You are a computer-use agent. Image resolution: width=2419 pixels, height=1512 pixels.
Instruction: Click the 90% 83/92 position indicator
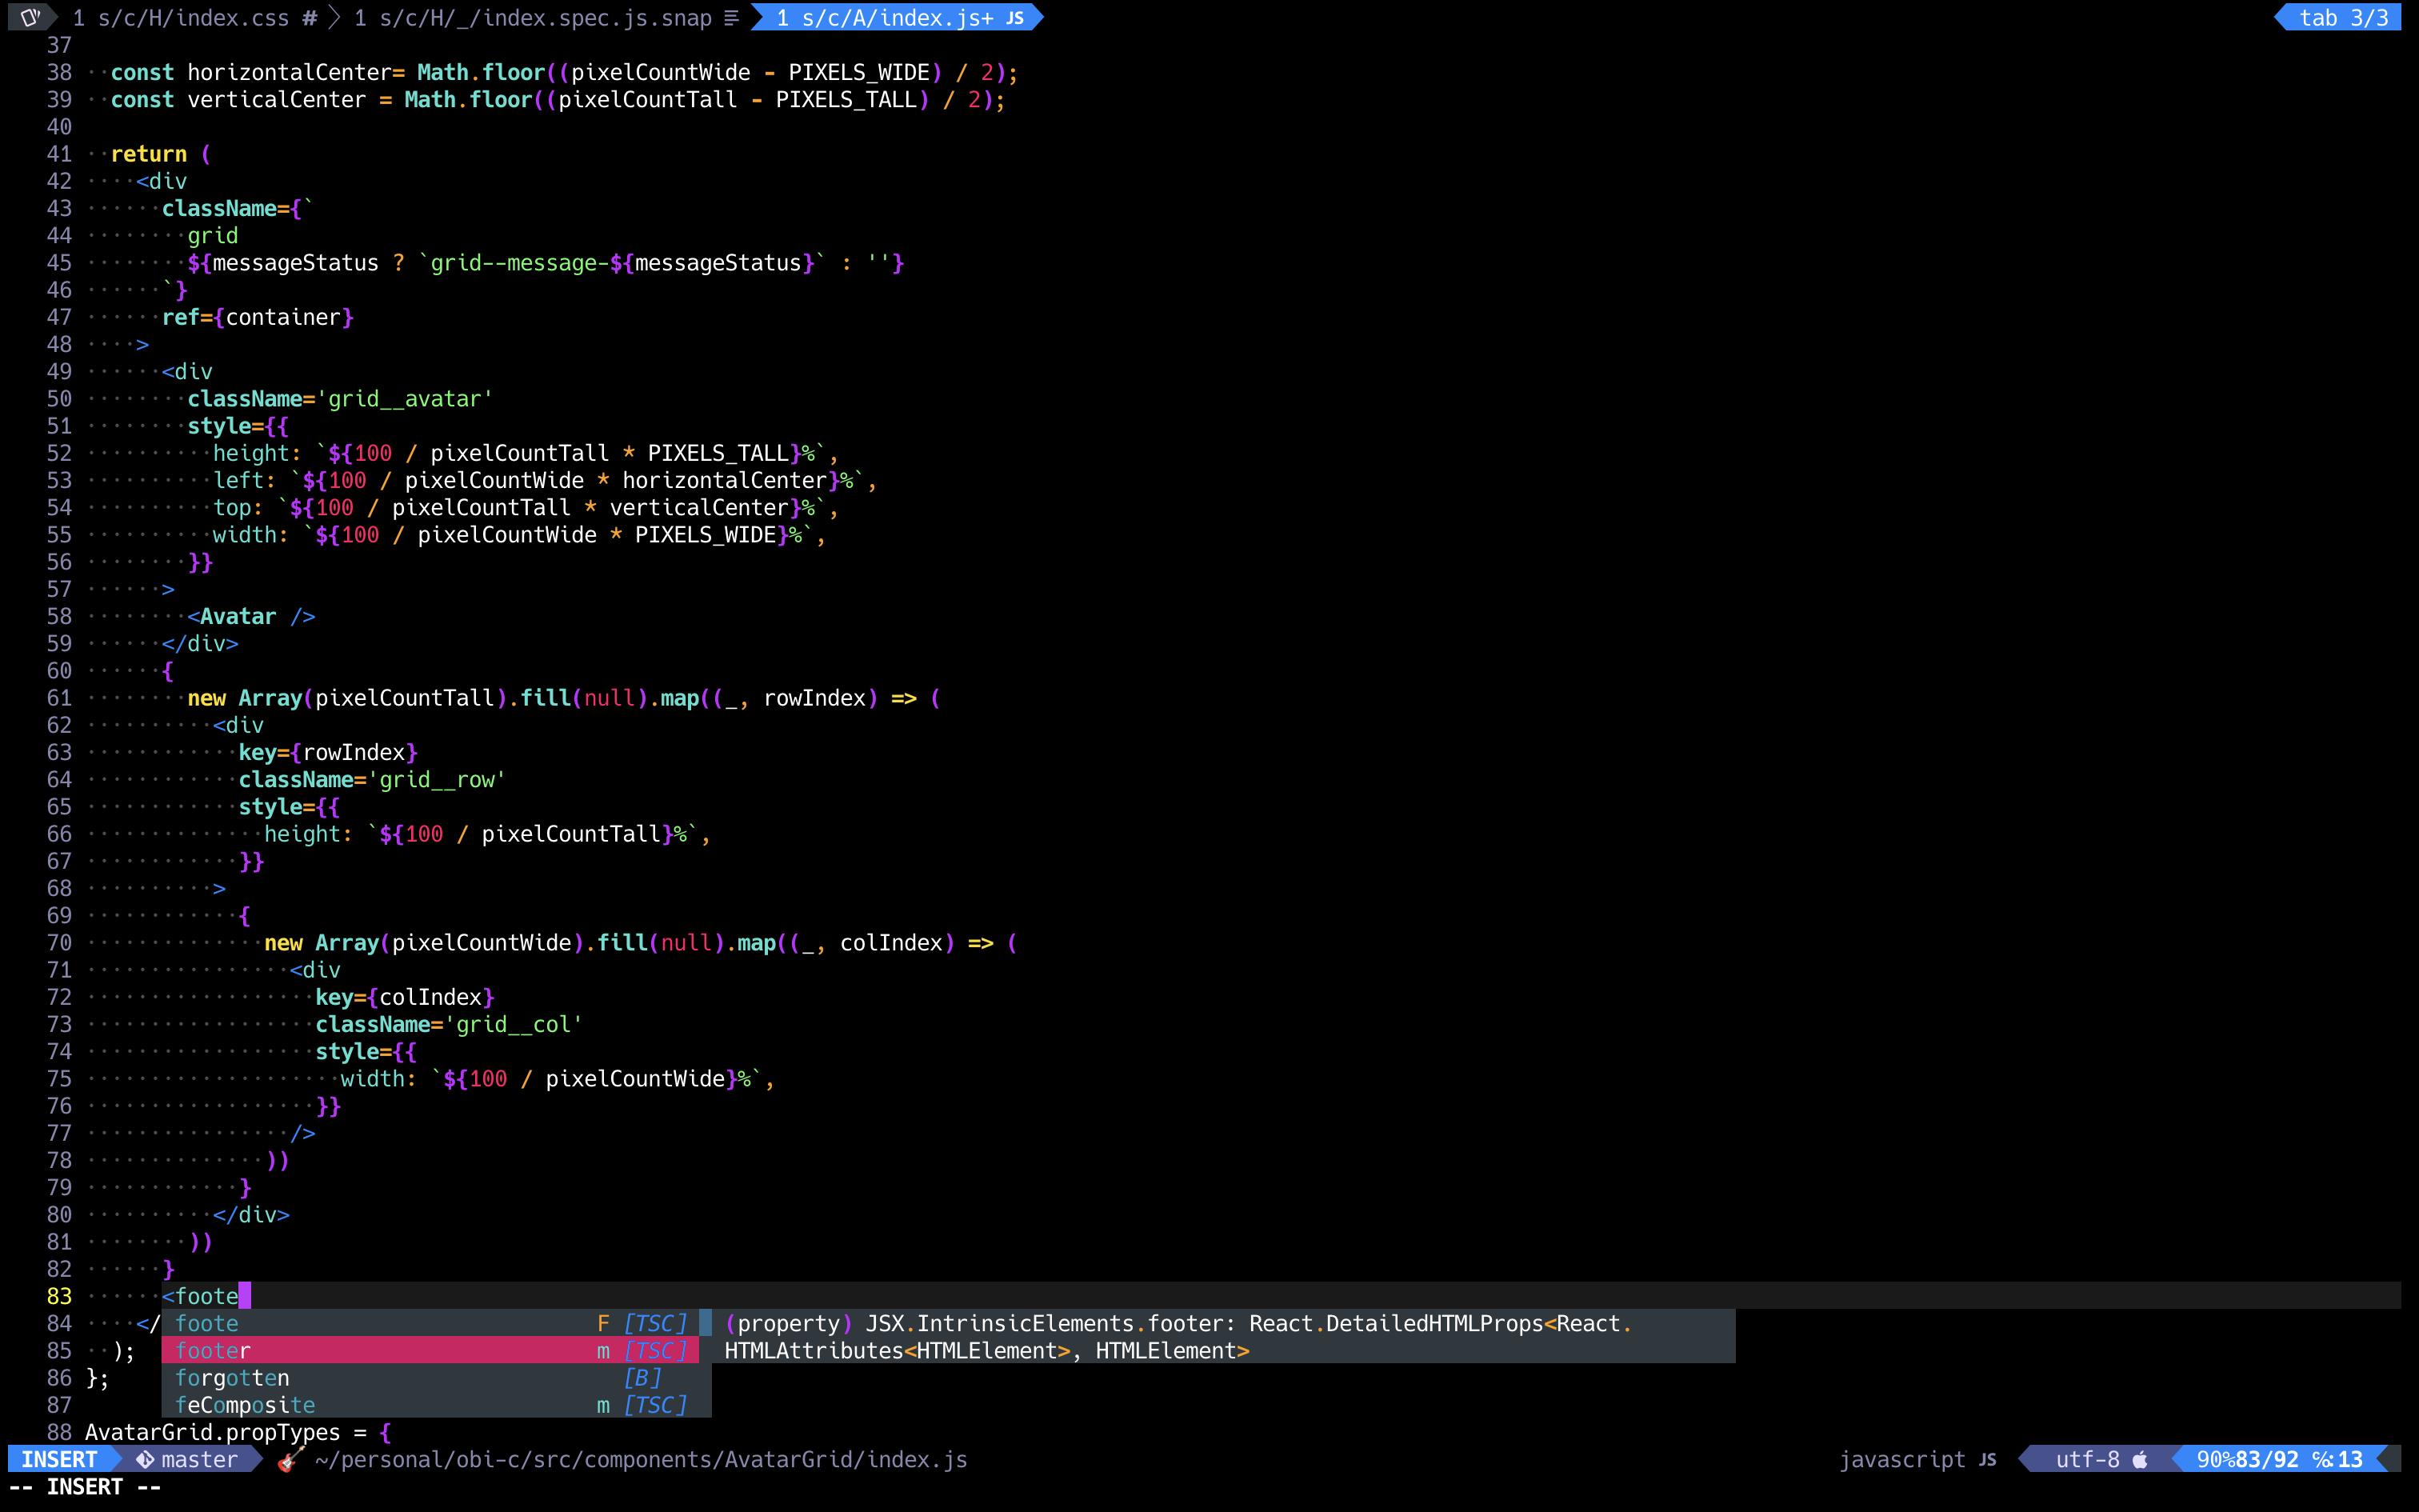pyautogui.click(x=2279, y=1459)
